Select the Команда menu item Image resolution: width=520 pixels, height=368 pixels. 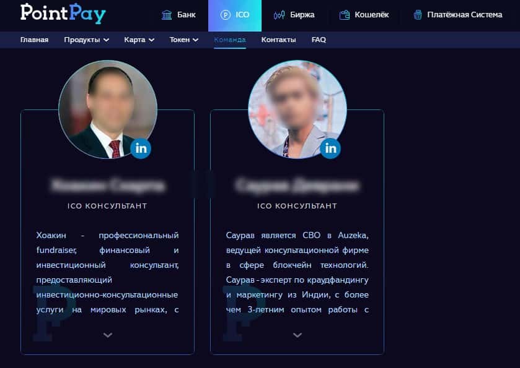click(230, 40)
